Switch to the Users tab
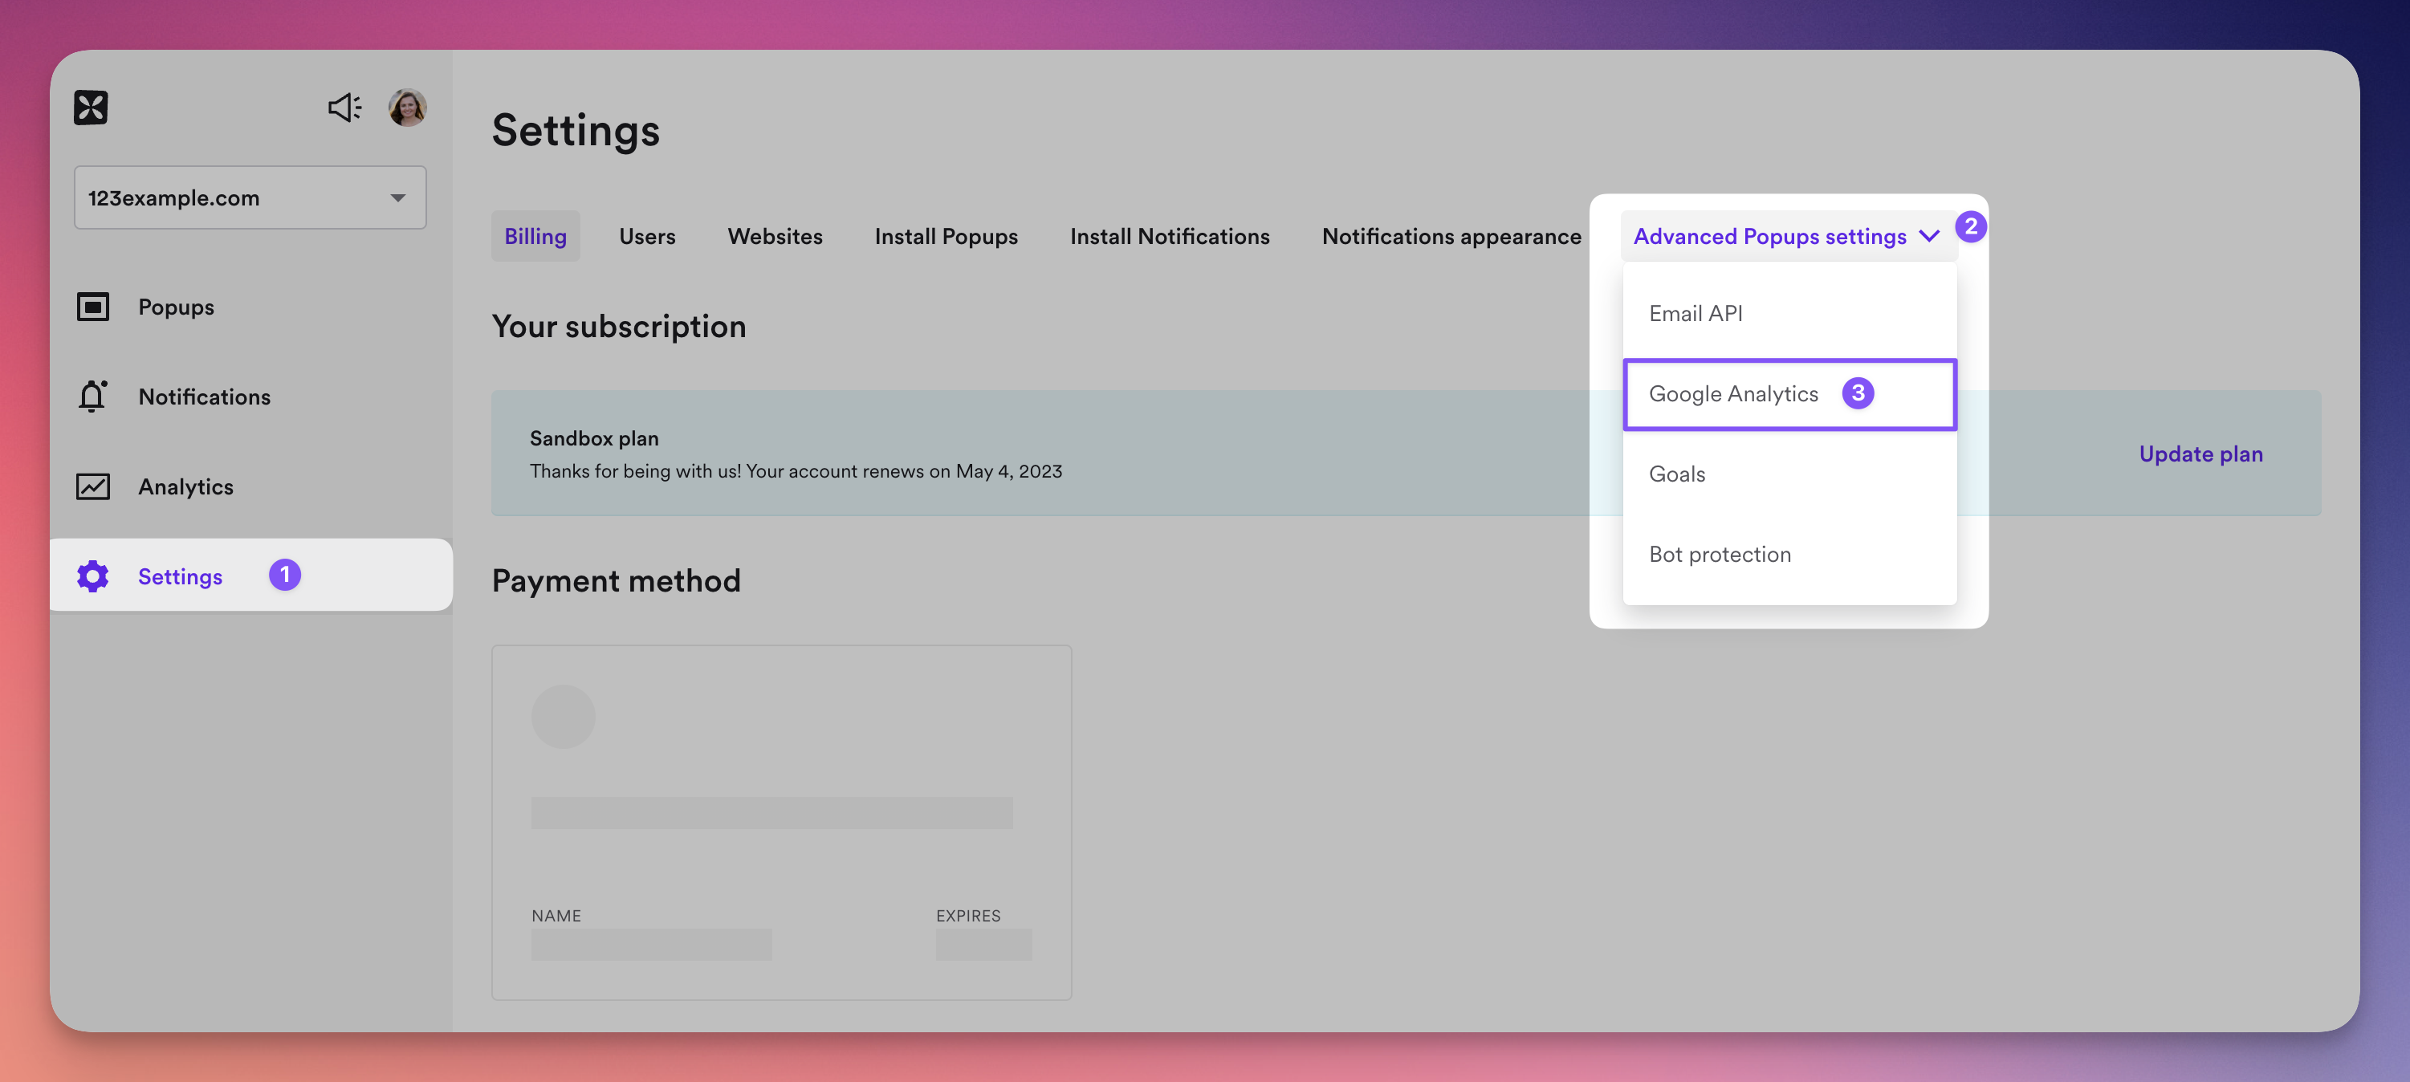Screen dimensions: 2410x1082 (646, 237)
